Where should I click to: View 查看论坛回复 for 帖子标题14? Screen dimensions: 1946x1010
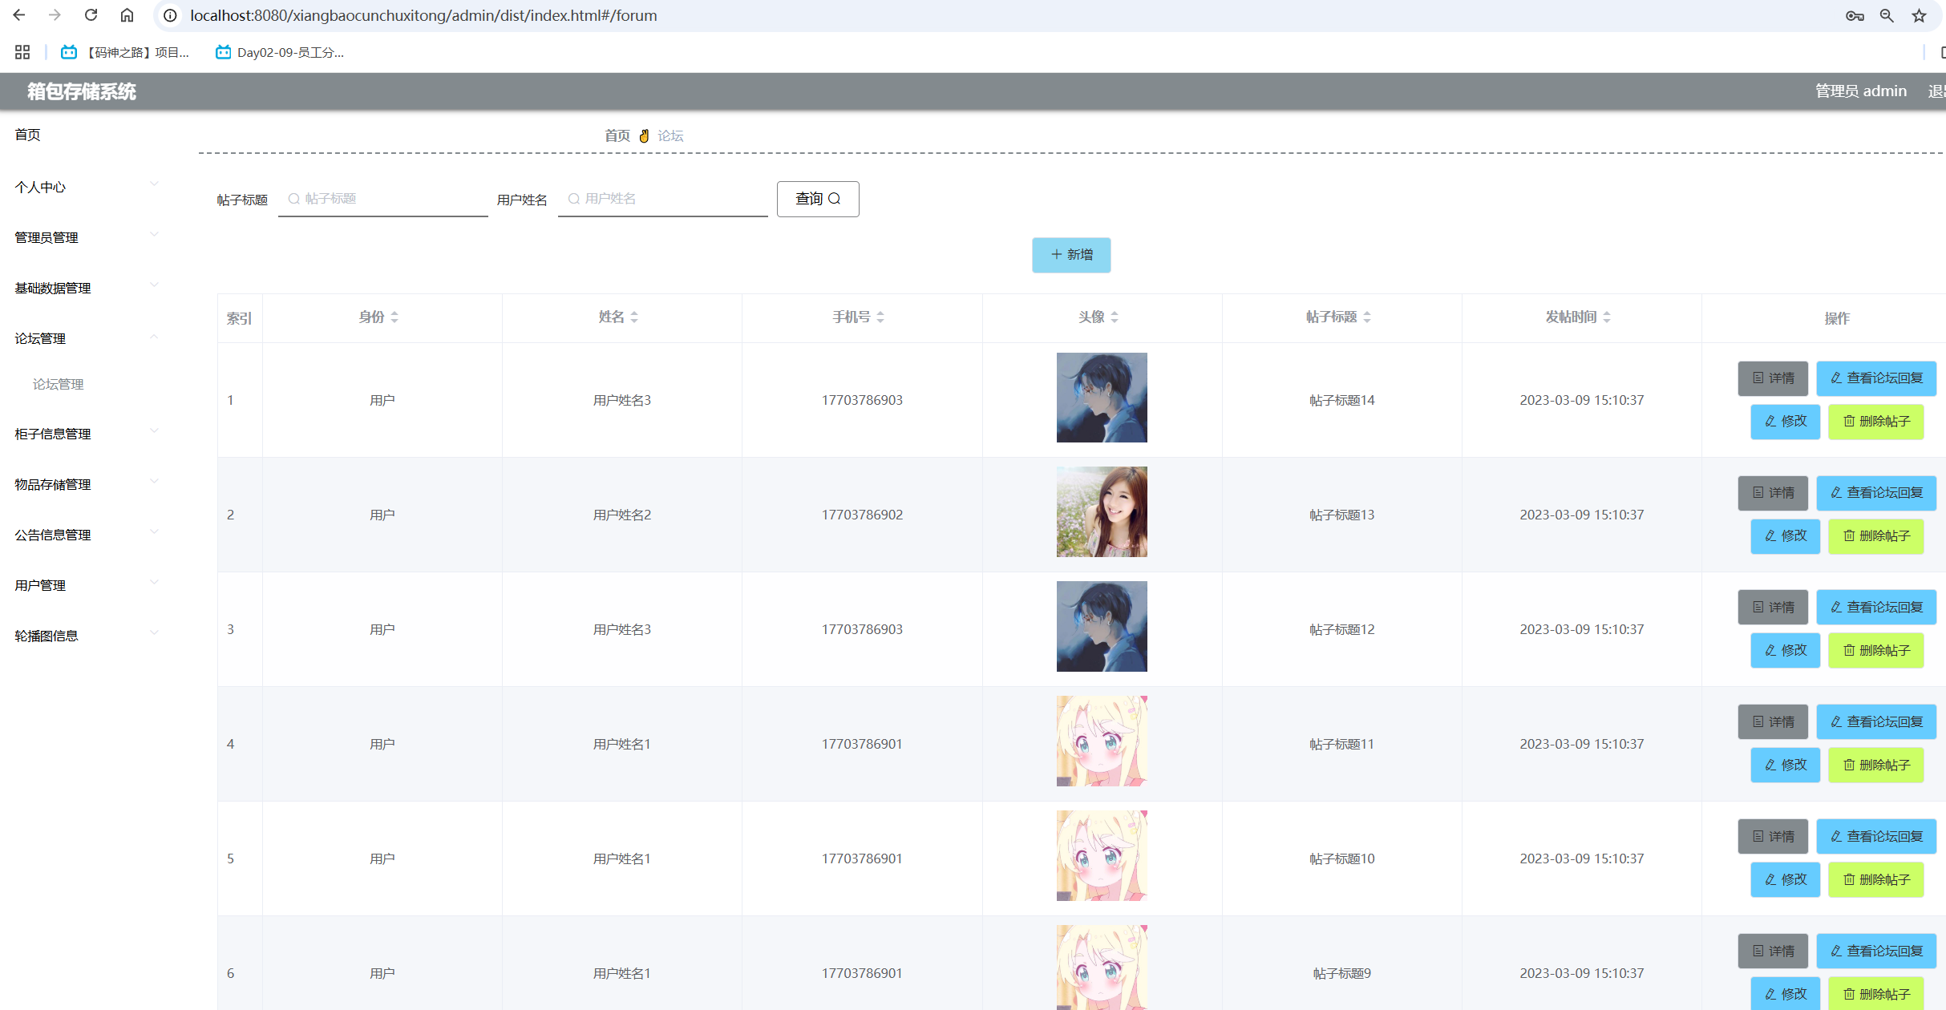click(1876, 378)
